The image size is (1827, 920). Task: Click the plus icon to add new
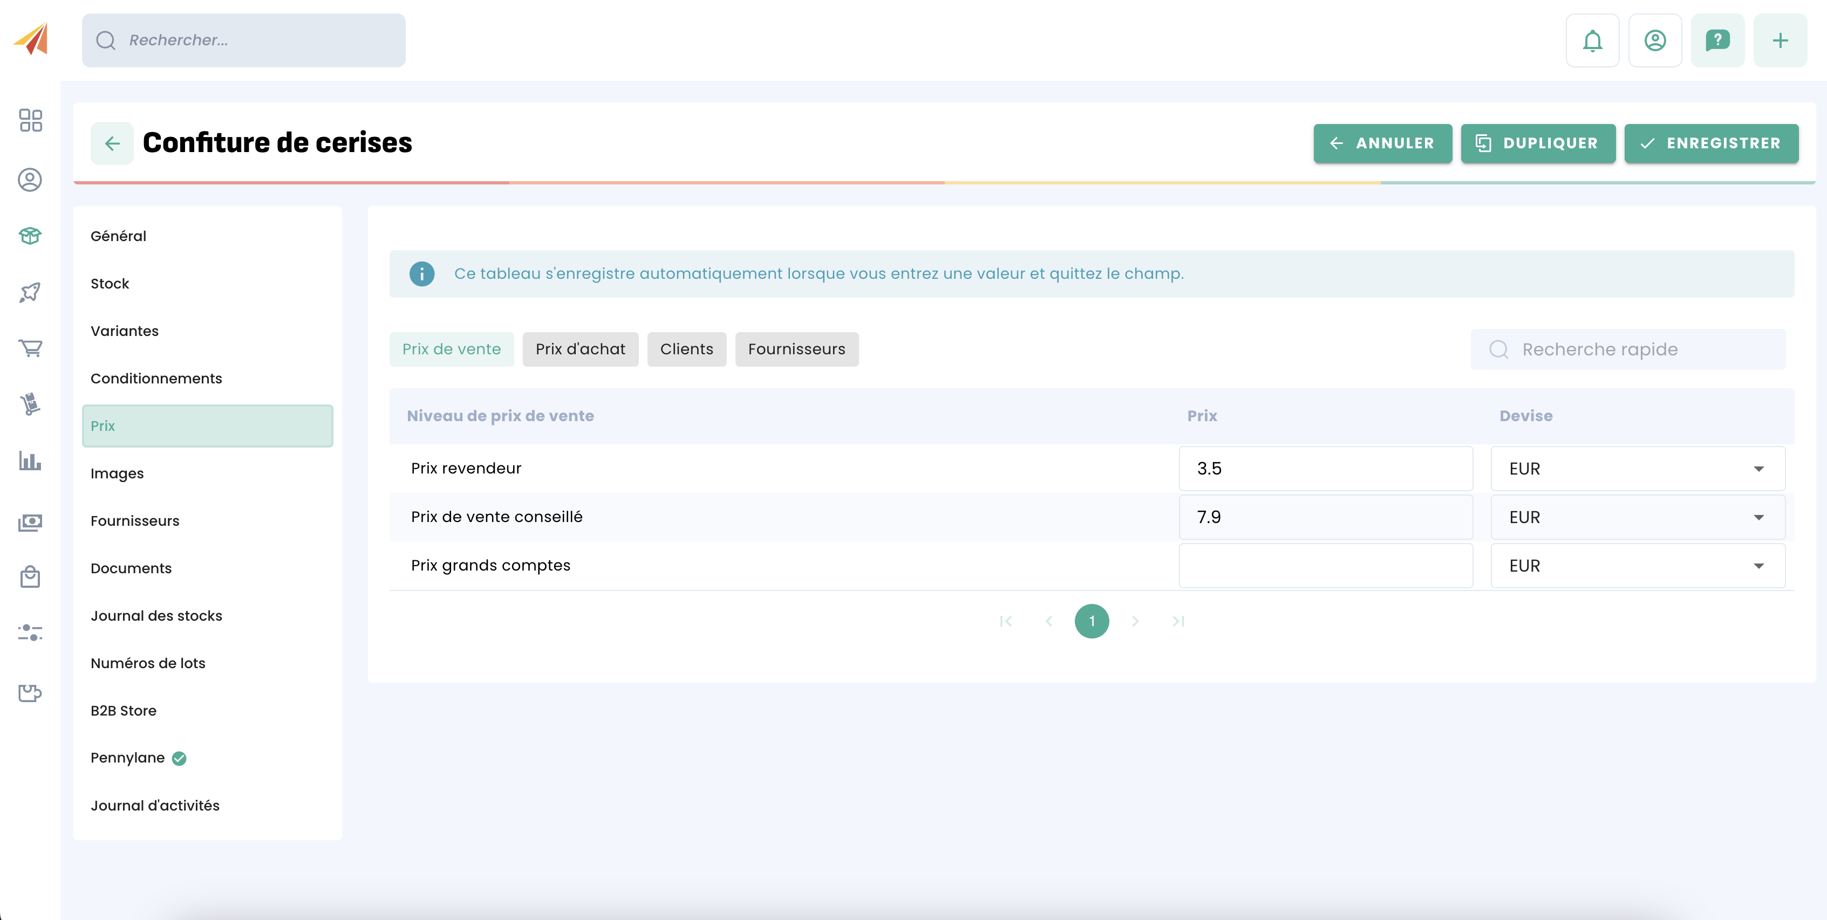pyautogui.click(x=1780, y=40)
